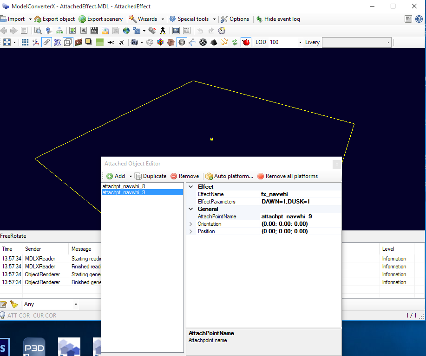The image size is (426, 356).
Task: Click the green refresh arrows icon
Action: coord(235,42)
